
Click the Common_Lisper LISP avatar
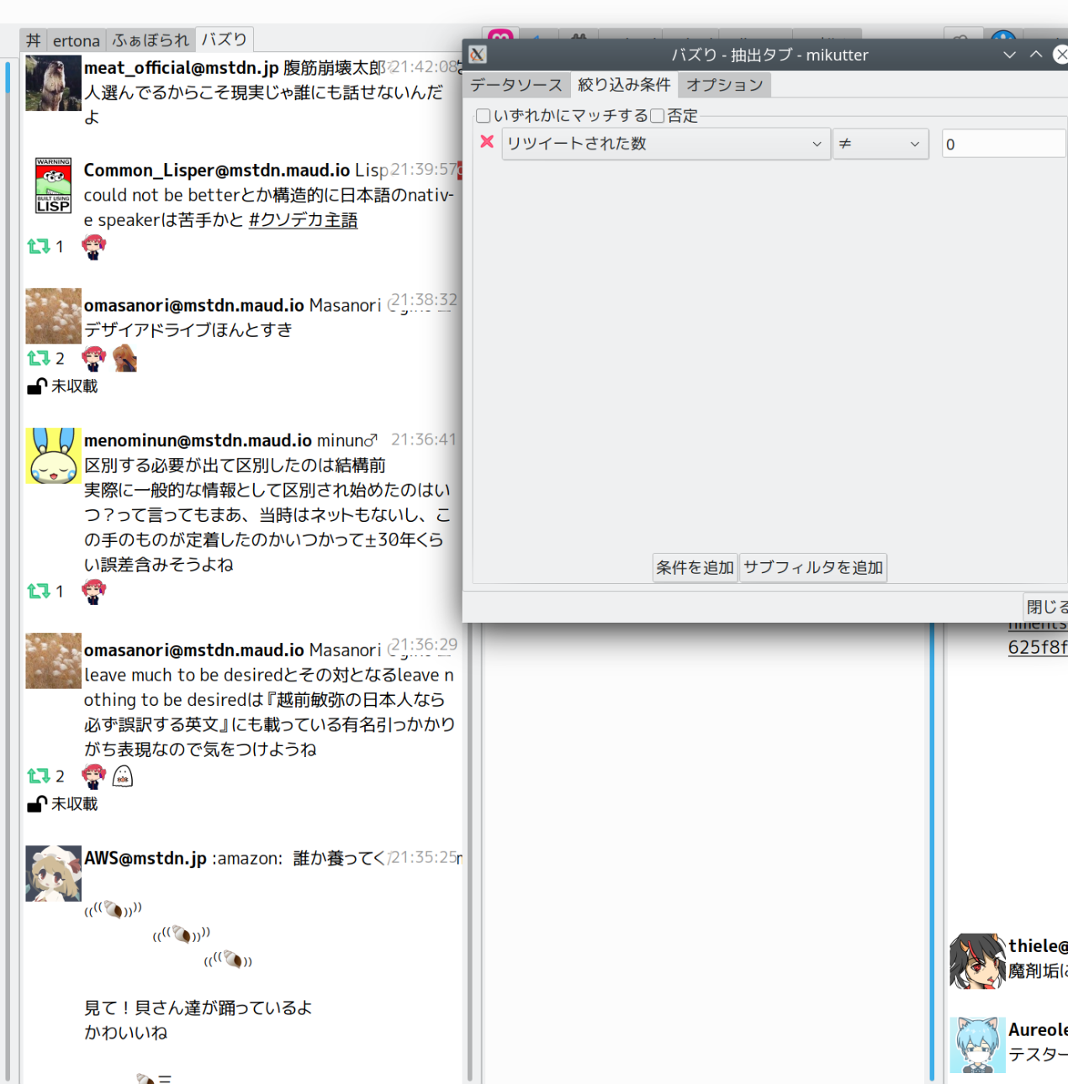pyautogui.click(x=53, y=185)
